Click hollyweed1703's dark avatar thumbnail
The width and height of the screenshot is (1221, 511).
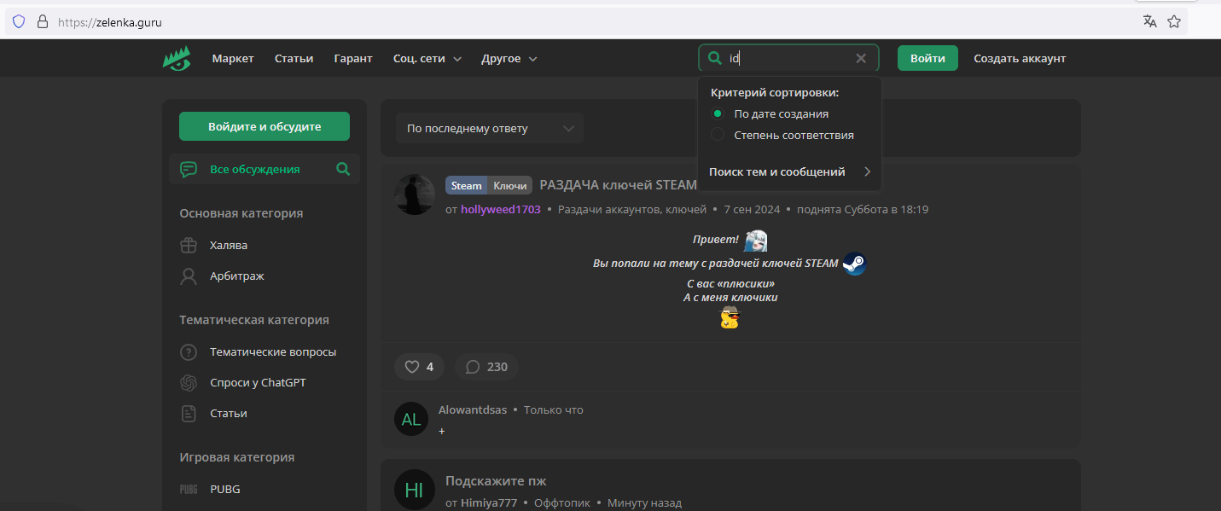415,195
